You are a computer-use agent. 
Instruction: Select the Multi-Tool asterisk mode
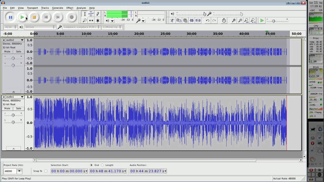click(x=98, y=20)
